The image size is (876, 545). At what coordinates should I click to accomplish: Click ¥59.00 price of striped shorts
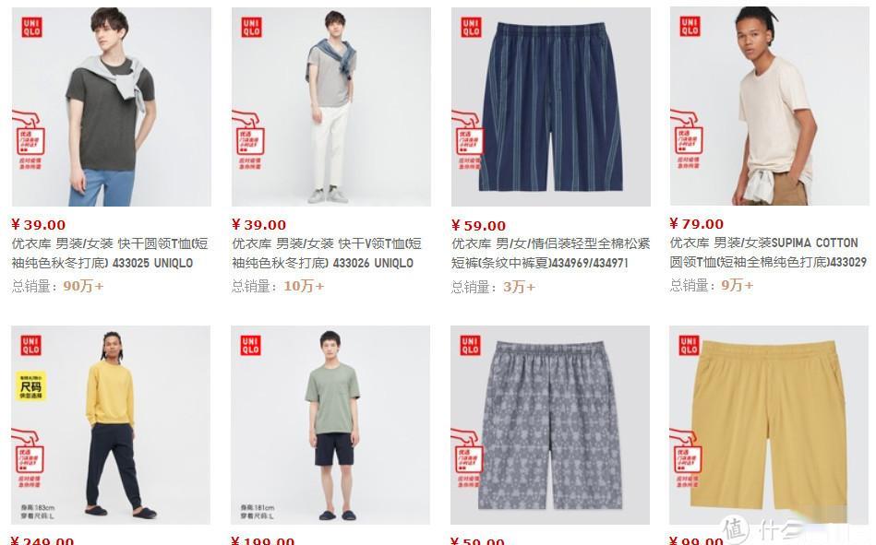click(x=479, y=226)
